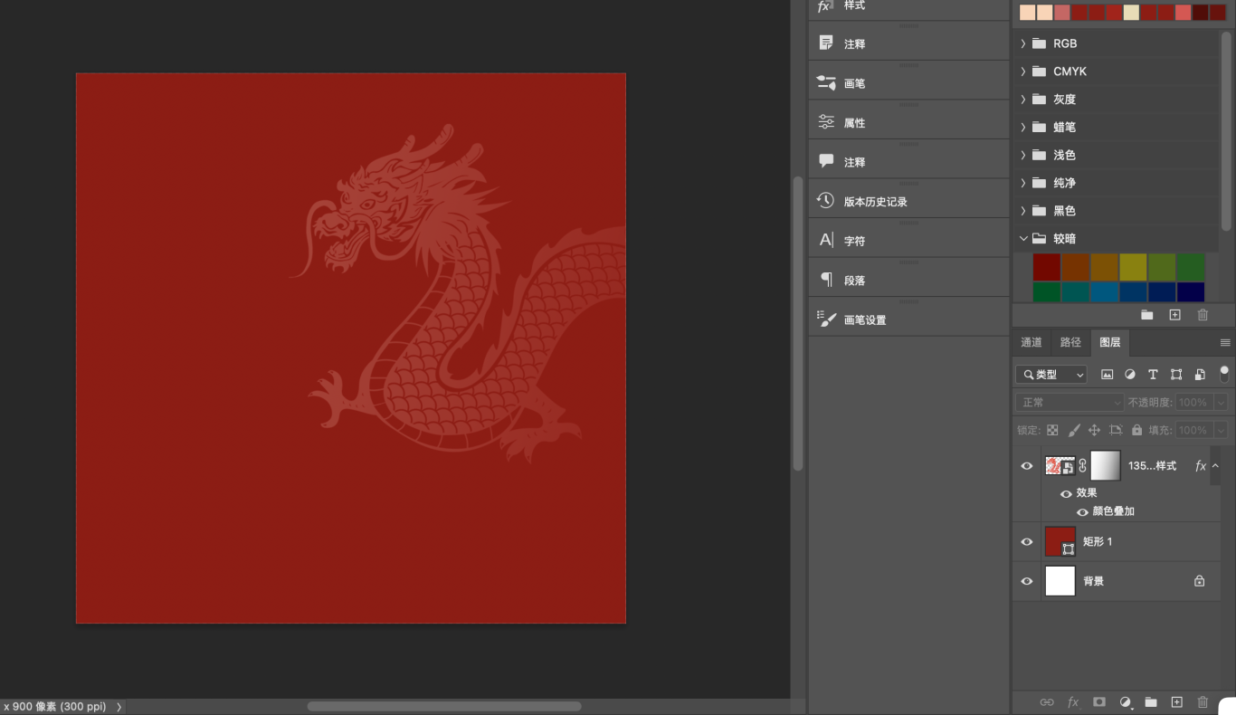Switch to the 路径 paths tab
The width and height of the screenshot is (1236, 715).
pos(1070,342)
